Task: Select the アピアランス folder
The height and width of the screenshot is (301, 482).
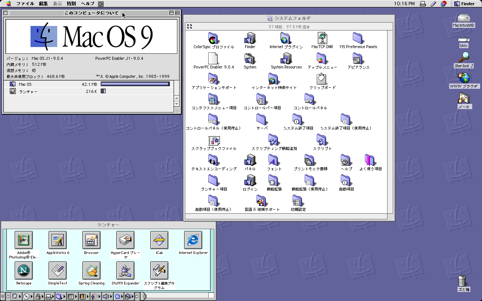Action: (358, 59)
